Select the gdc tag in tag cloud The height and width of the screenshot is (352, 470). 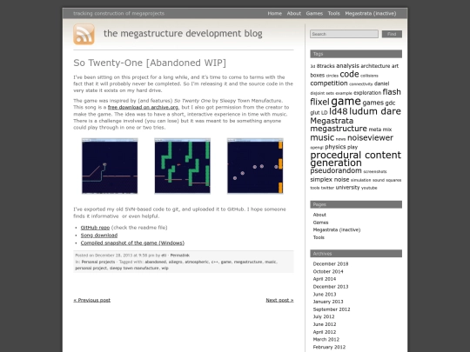(390, 103)
